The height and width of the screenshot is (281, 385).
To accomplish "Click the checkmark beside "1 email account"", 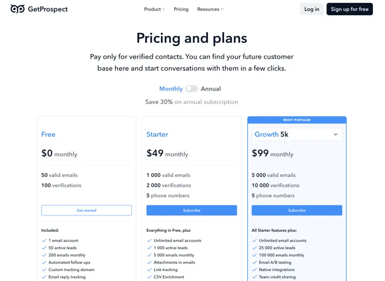I will [44, 240].
